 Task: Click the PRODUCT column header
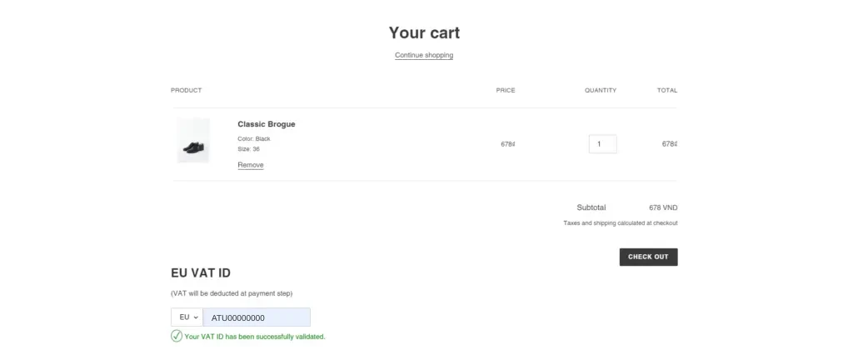click(186, 90)
